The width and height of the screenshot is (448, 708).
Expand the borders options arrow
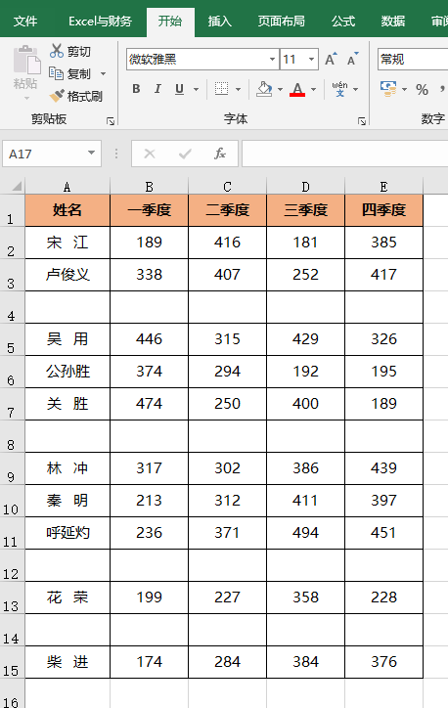pos(238,89)
